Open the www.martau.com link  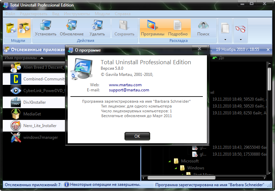pyautogui.click(x=125, y=85)
